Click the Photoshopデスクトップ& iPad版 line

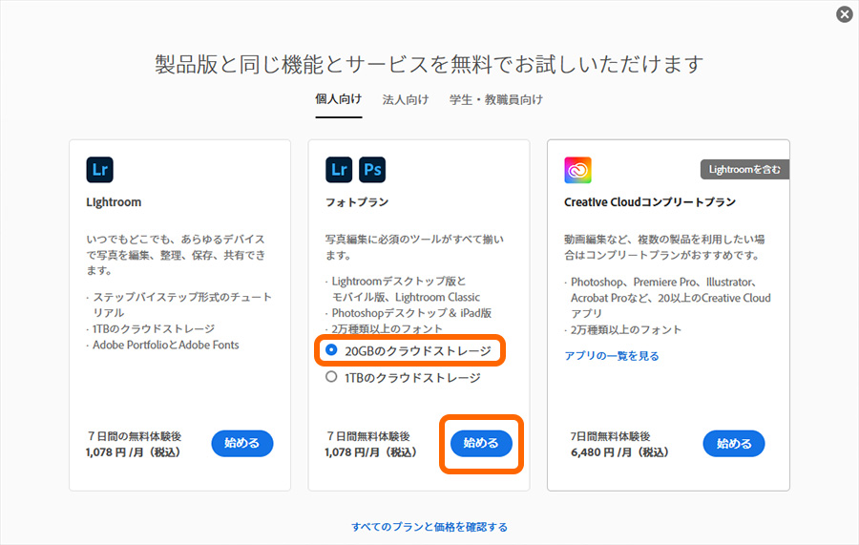click(x=411, y=313)
